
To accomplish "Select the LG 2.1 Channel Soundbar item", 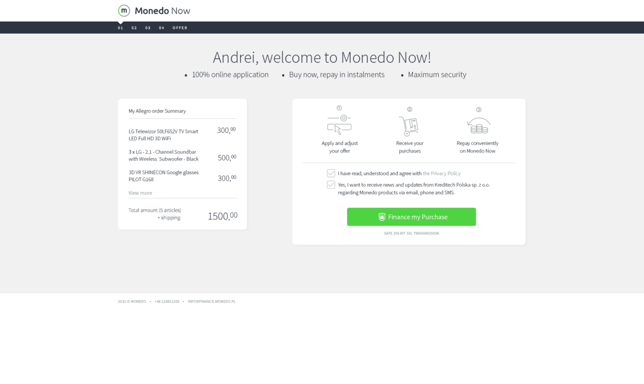I will click(164, 156).
